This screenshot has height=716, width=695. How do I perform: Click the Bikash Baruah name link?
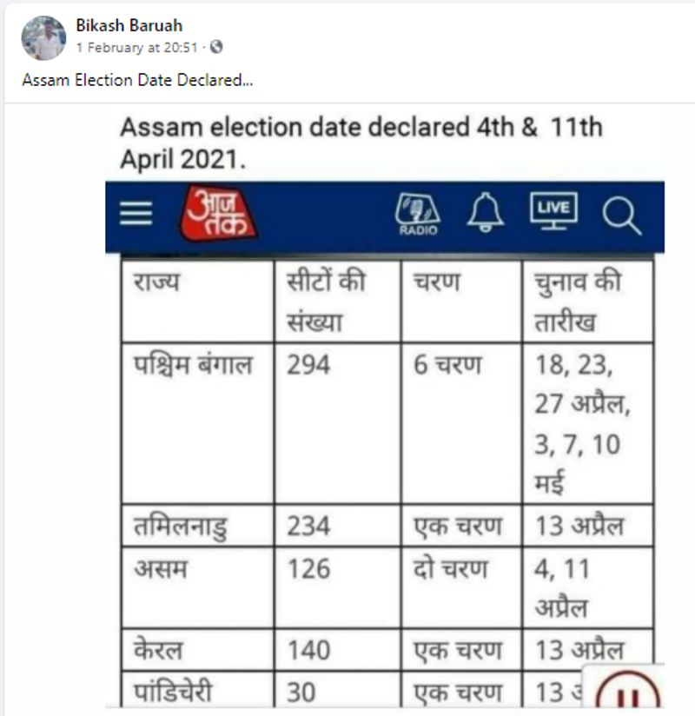click(x=129, y=26)
